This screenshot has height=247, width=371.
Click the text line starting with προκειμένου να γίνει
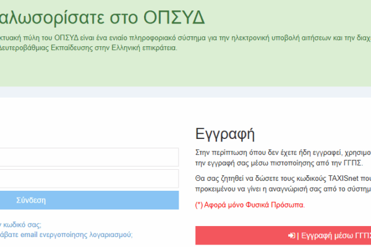pos(283,190)
